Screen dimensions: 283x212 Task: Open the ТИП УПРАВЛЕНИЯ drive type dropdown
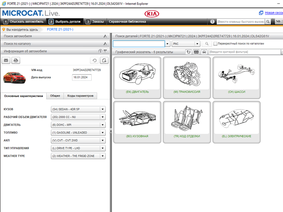coord(78,148)
